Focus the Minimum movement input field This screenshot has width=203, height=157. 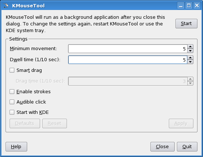(x=128, y=49)
